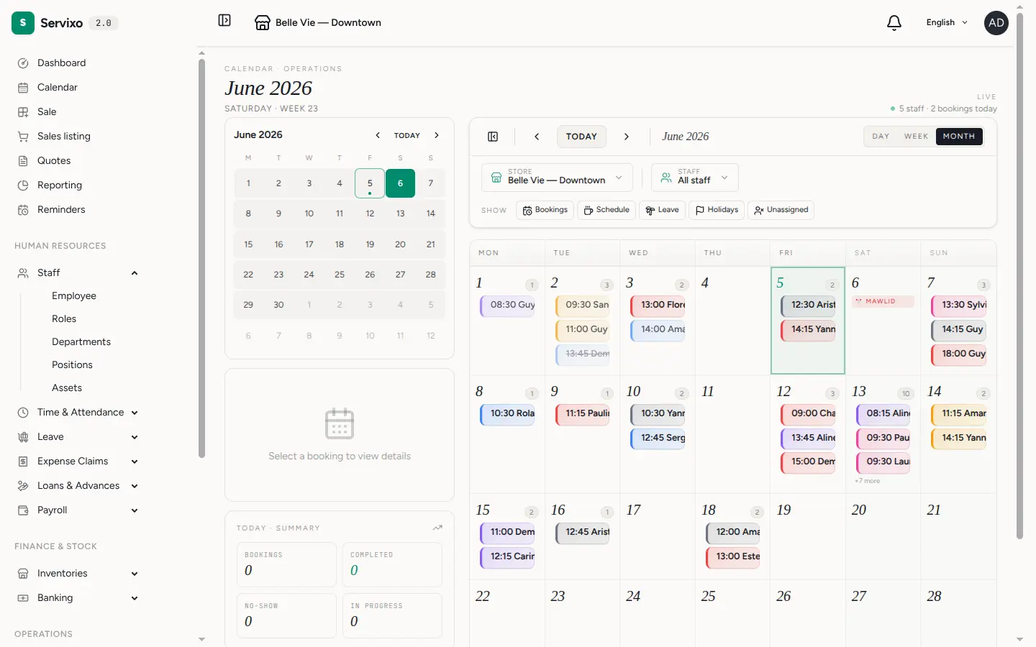Open the 08:30 Guy booking on June 1
Viewport: 1036px width, 647px height.
pyautogui.click(x=508, y=306)
